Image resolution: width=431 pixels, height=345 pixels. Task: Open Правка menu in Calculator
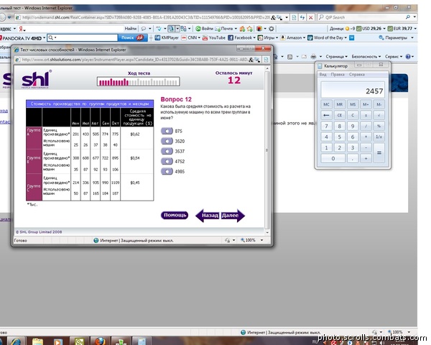[338, 75]
